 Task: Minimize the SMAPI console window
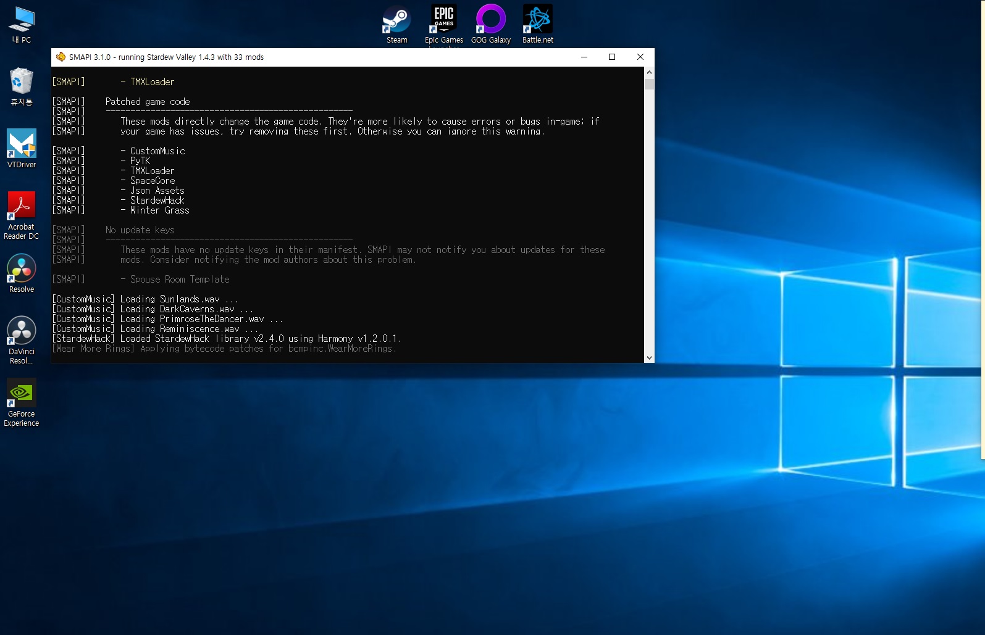click(584, 57)
